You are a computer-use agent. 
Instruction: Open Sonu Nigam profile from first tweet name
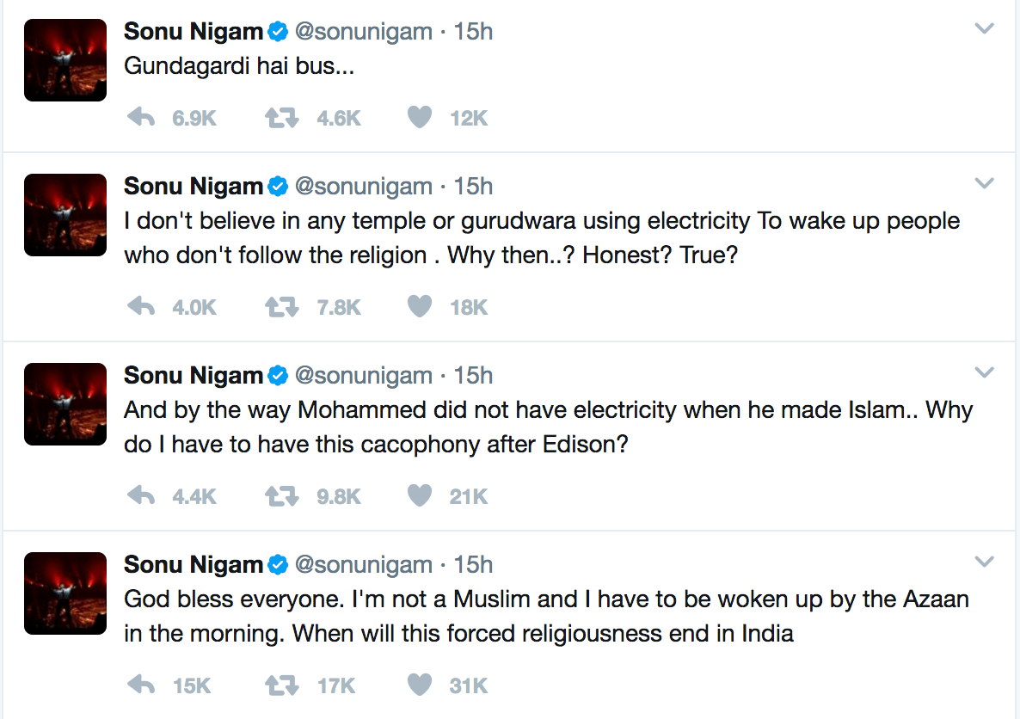[x=194, y=31]
